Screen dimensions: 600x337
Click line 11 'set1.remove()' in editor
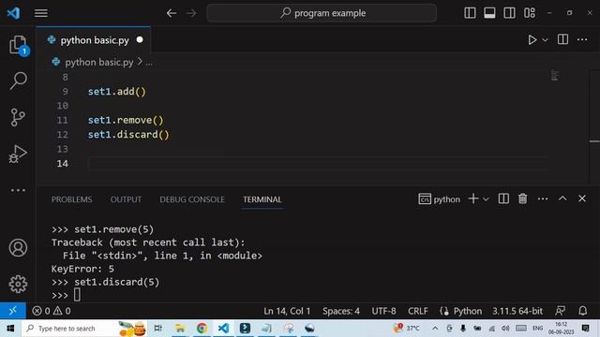pyautogui.click(x=126, y=121)
